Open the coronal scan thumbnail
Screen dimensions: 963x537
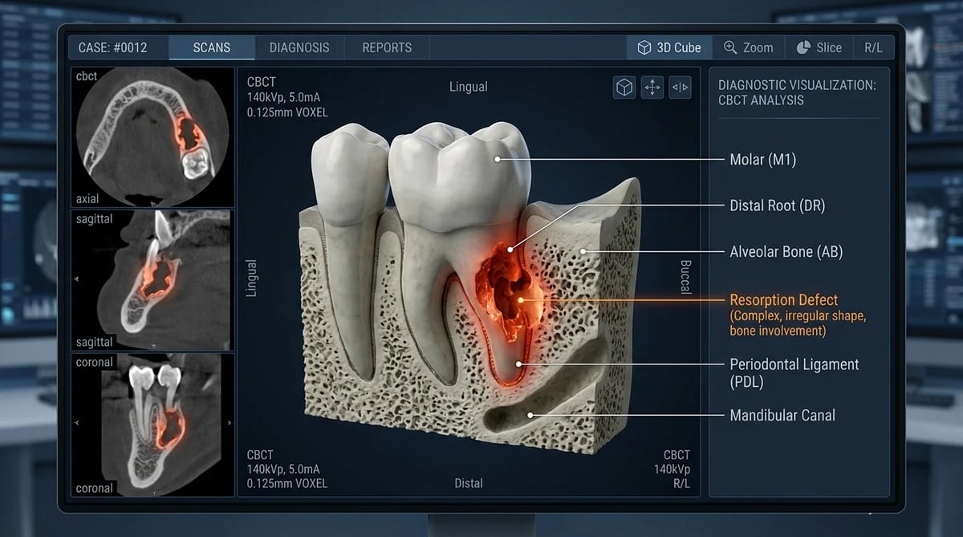coord(153,425)
